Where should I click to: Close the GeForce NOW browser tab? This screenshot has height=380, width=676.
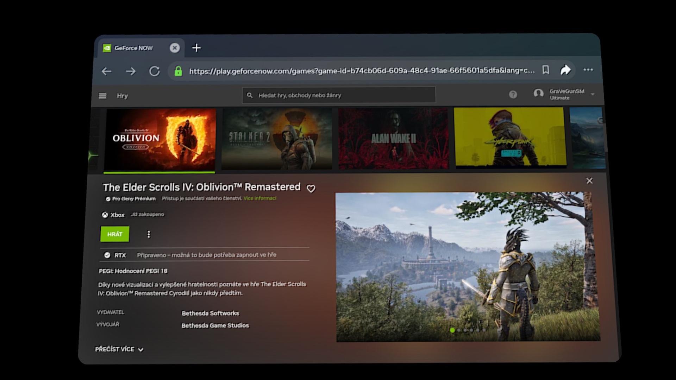coord(175,48)
